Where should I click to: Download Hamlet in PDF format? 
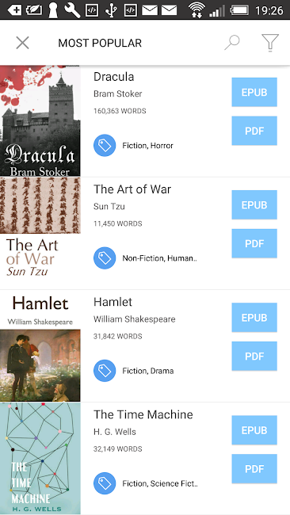click(254, 356)
